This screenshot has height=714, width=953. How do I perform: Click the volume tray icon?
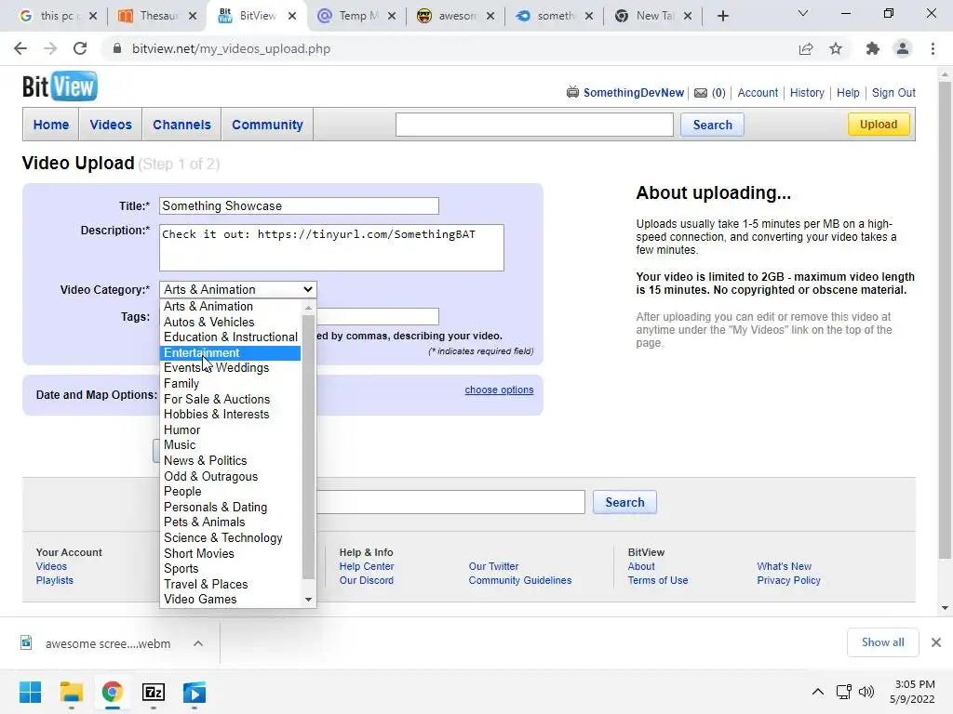(866, 692)
